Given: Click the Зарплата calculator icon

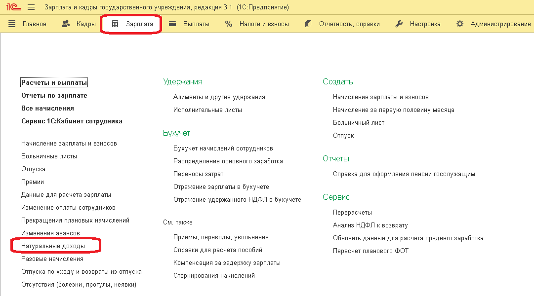Looking at the screenshot, I should (115, 24).
